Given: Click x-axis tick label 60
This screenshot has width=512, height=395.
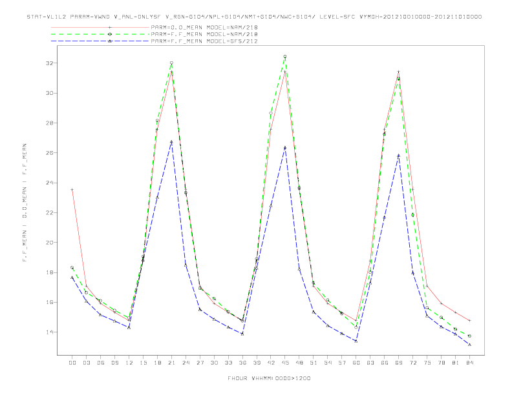Looking at the screenshot, I should click(356, 363).
